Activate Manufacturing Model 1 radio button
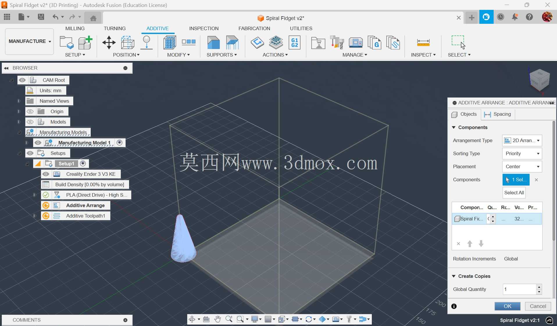This screenshot has height=326, width=557. pos(119,143)
